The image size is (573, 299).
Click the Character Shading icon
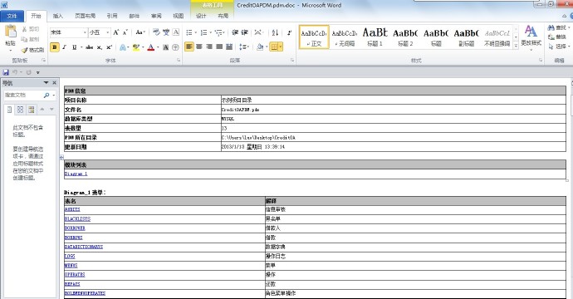[165, 47]
